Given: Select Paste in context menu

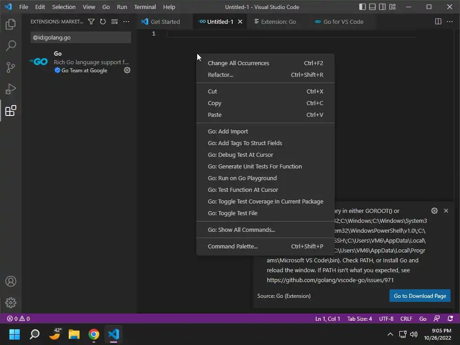Looking at the screenshot, I should tap(265, 115).
